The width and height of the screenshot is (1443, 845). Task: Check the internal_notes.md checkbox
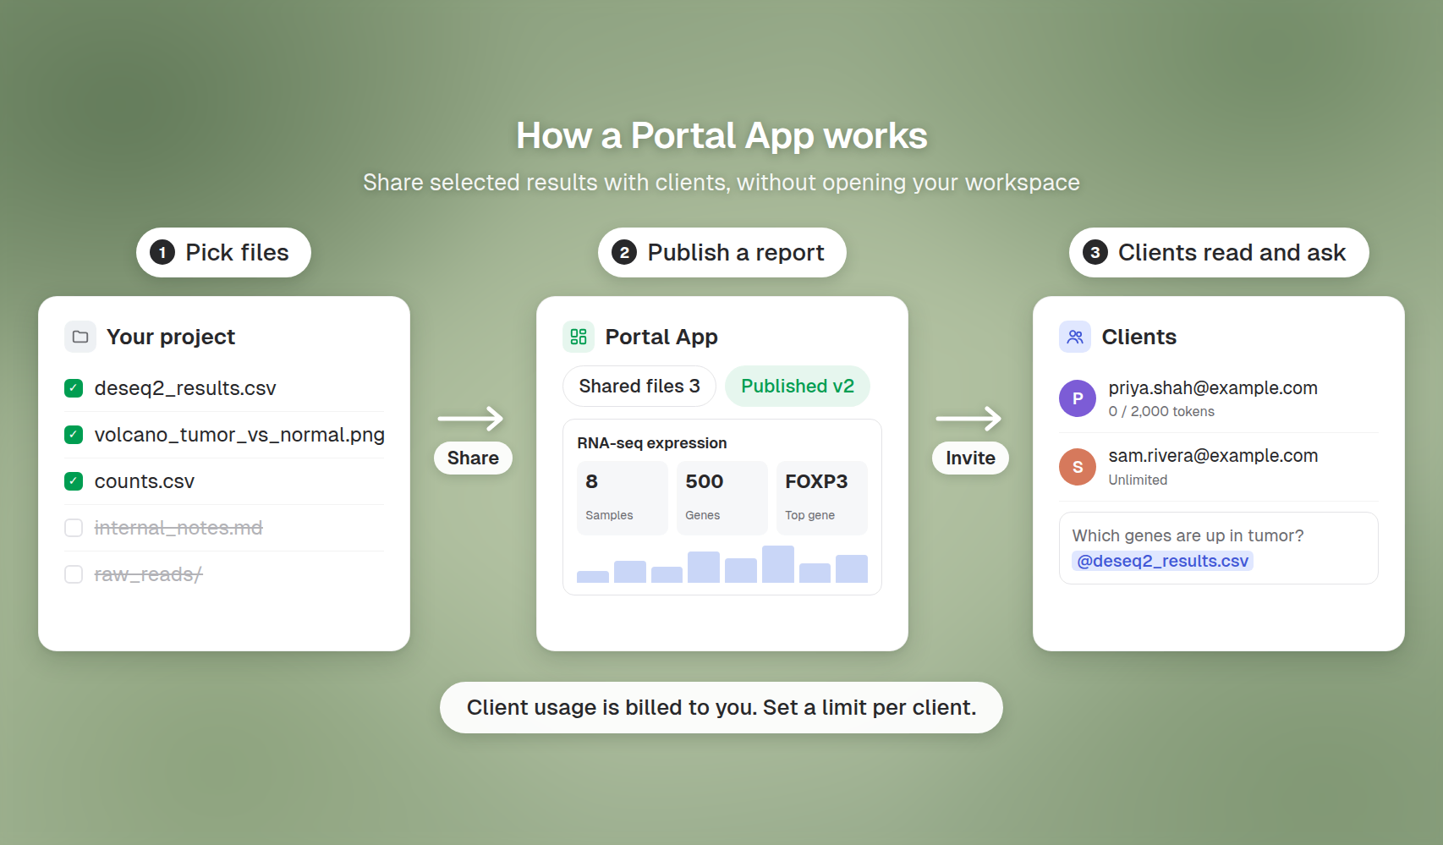pos(74,528)
